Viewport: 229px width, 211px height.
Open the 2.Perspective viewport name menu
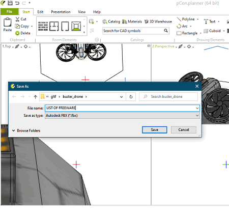(x=164, y=46)
